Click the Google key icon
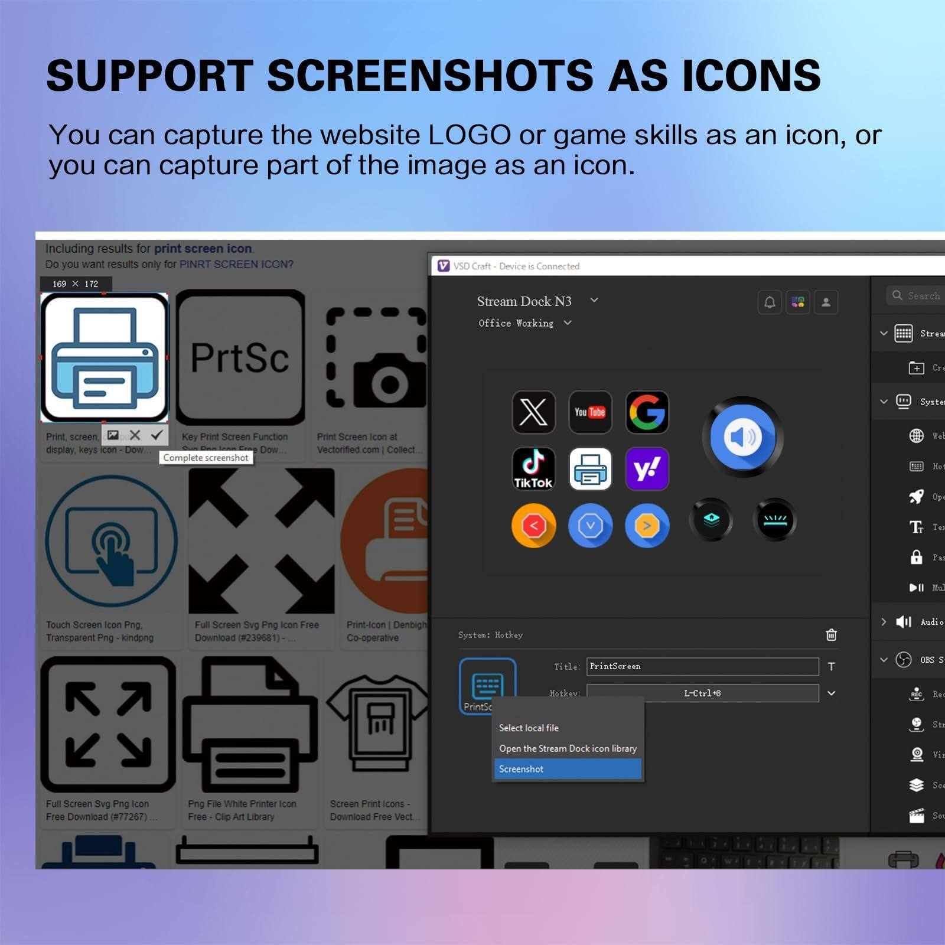This screenshot has height=945, width=945. (647, 412)
